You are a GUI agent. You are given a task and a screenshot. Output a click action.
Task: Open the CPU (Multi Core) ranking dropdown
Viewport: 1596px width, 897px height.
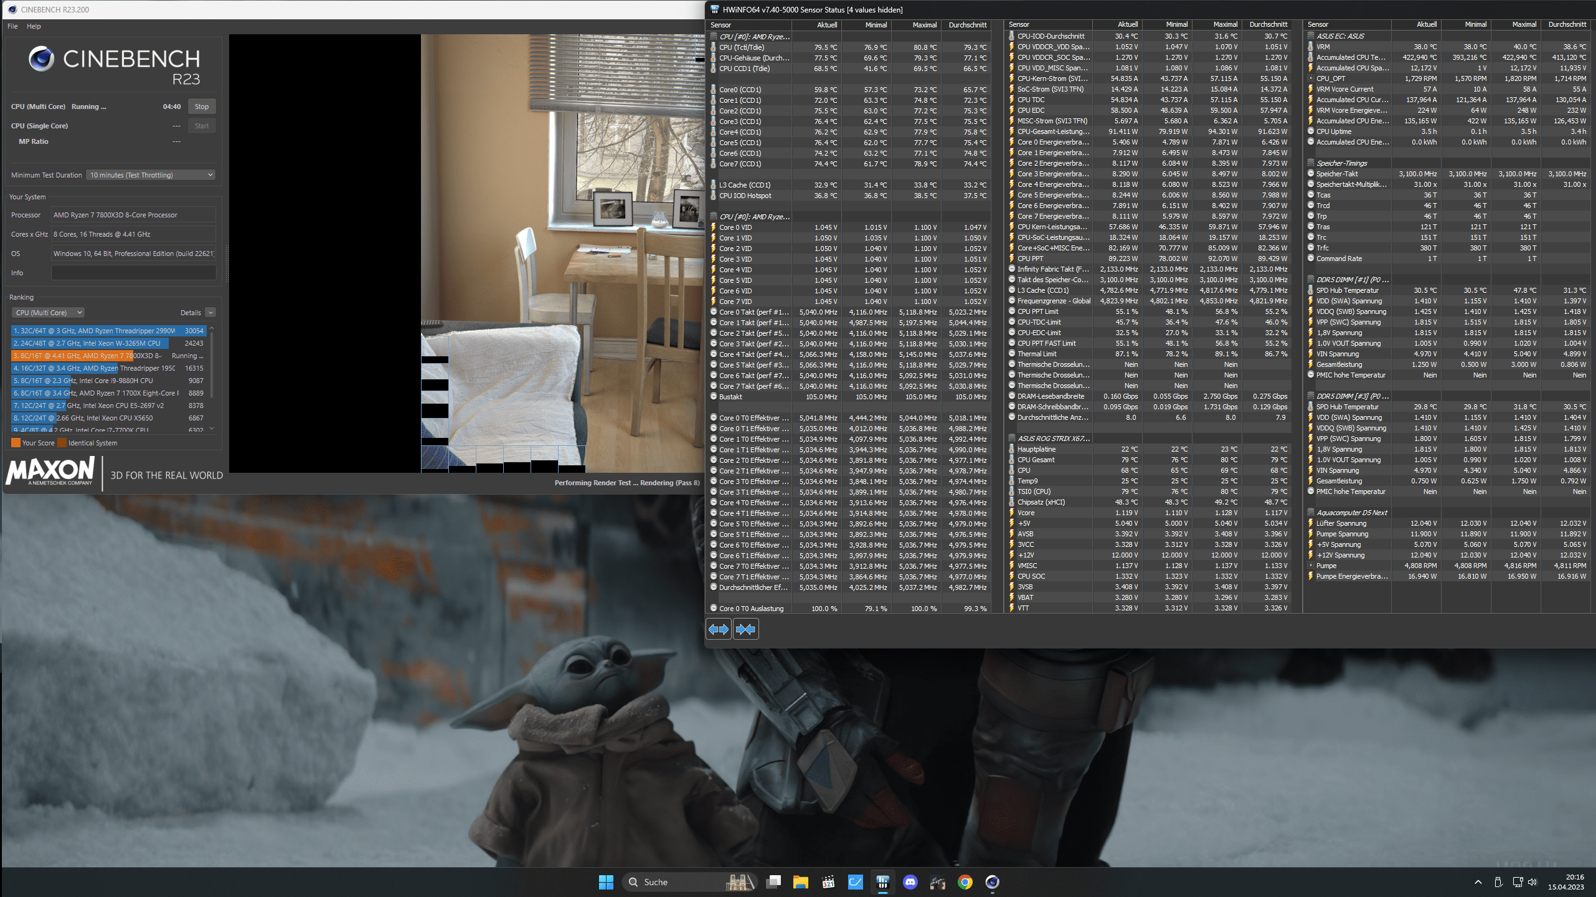click(48, 313)
